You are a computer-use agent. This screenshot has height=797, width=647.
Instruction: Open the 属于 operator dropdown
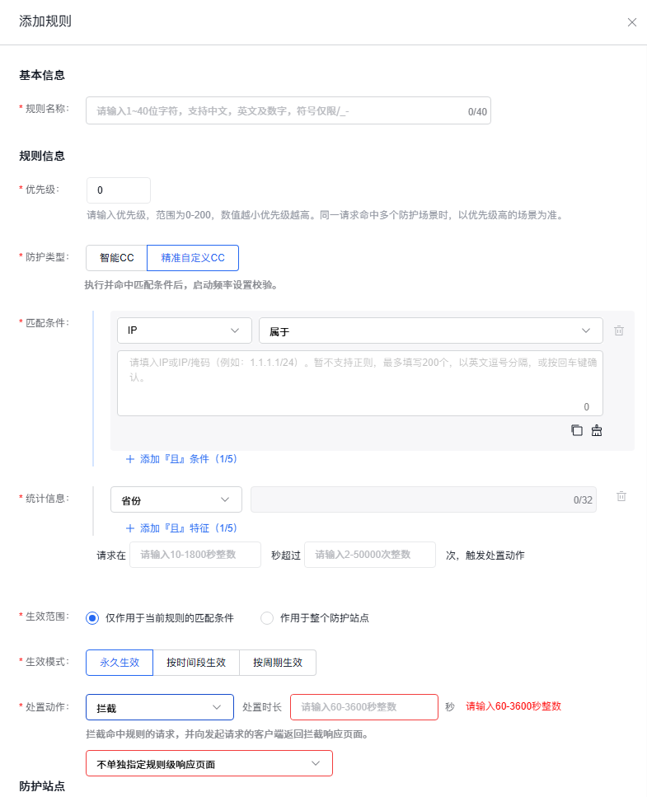point(431,331)
